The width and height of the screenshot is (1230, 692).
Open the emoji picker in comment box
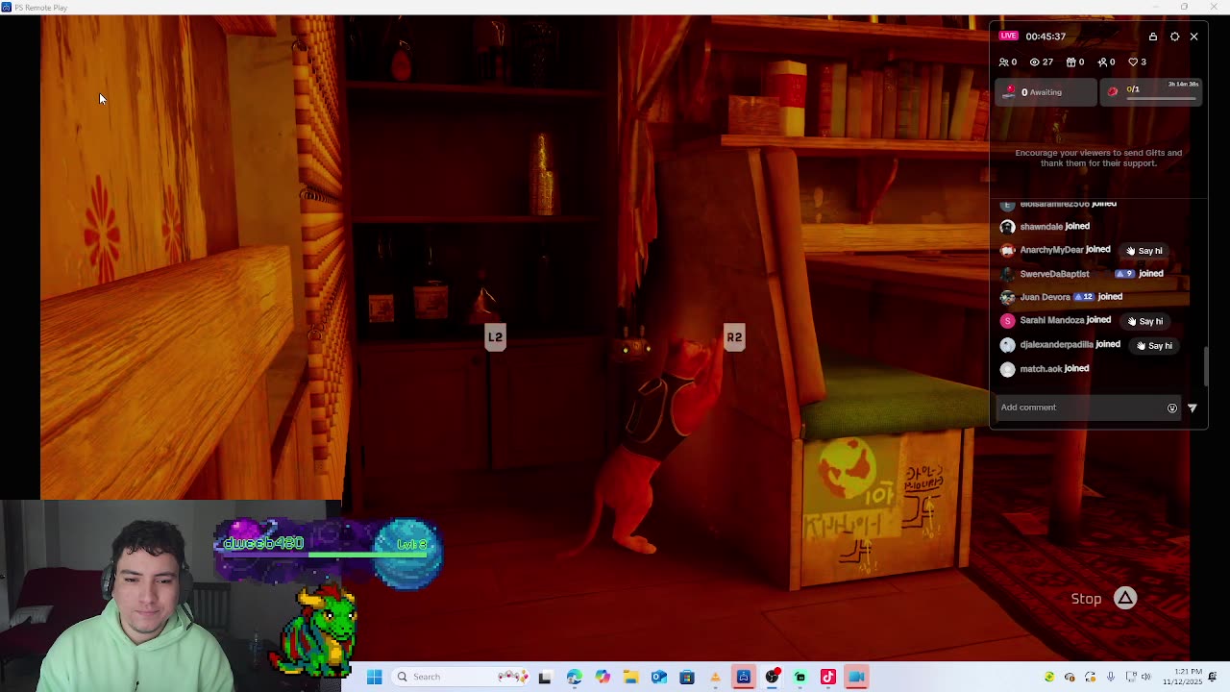point(1172,408)
